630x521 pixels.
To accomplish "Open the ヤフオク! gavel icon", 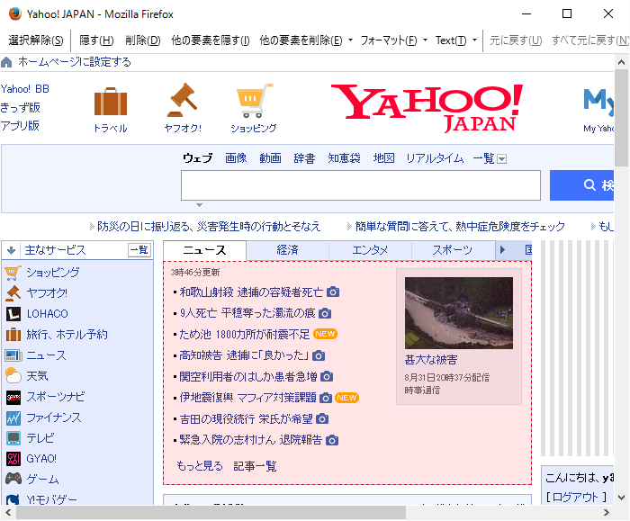I will pos(183,100).
